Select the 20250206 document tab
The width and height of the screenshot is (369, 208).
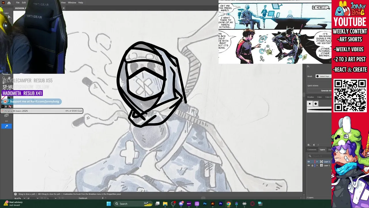(x=21, y=8)
